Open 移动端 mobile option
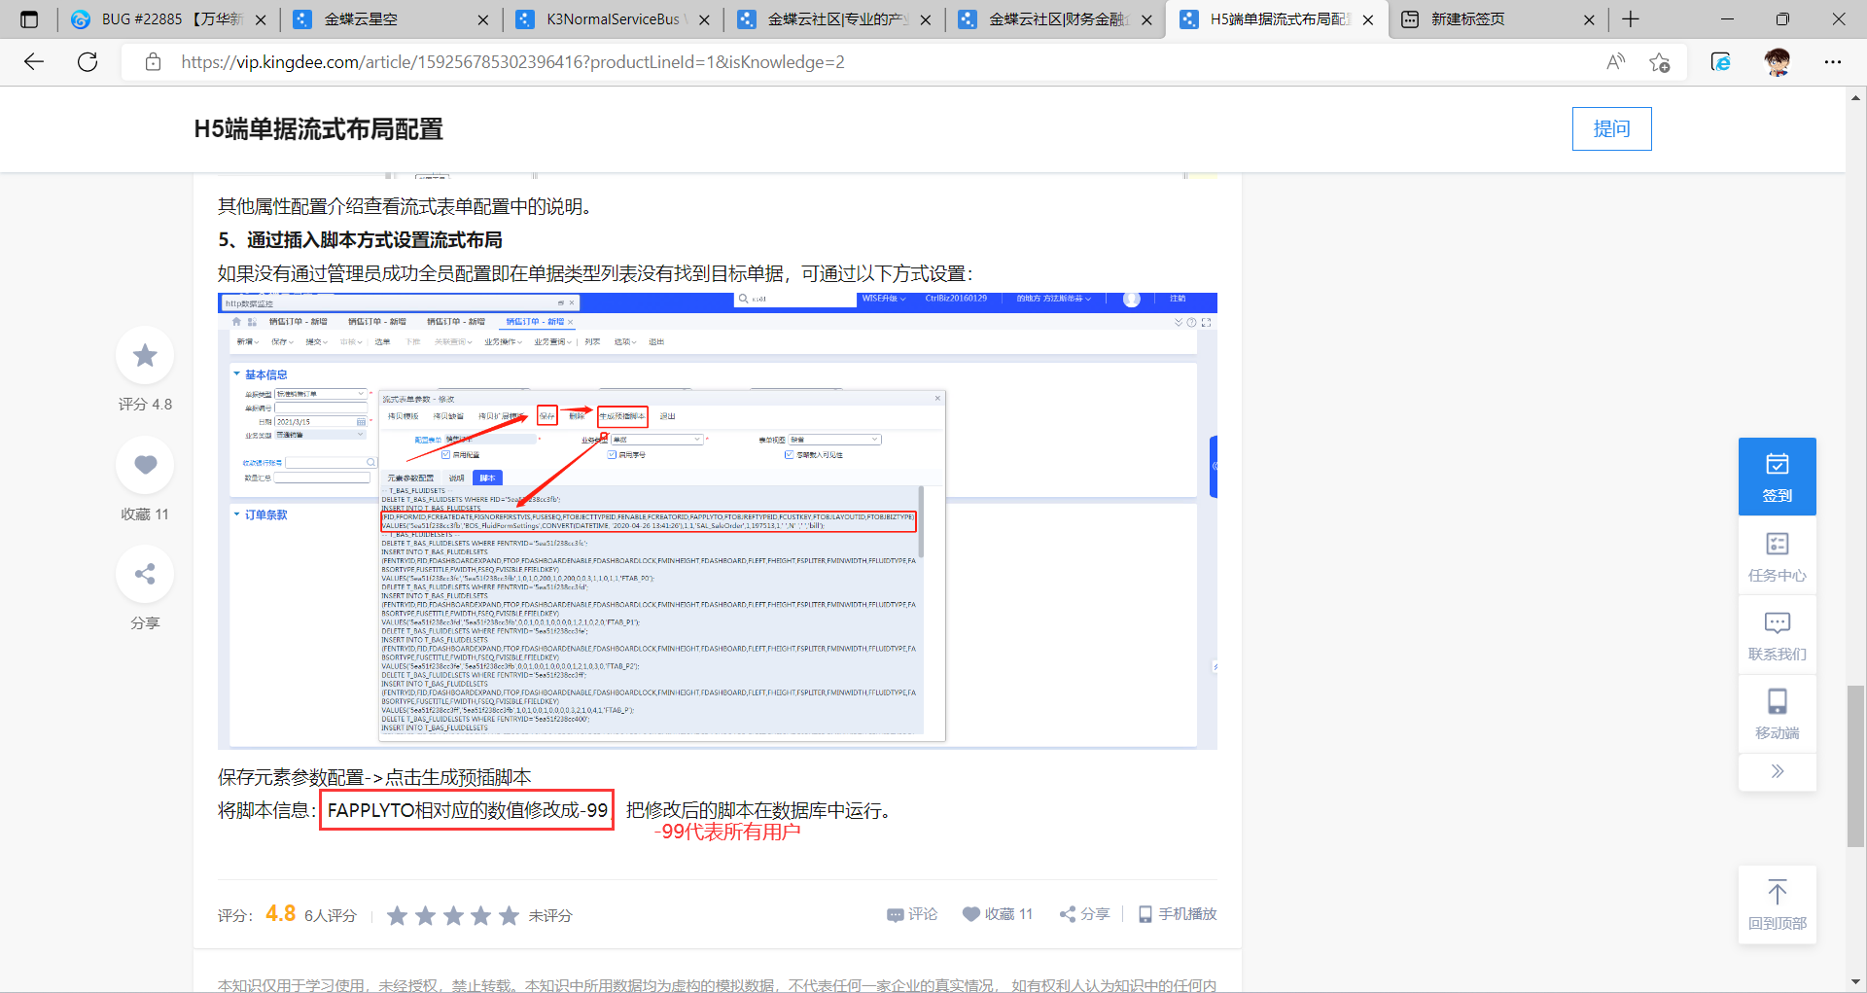The image size is (1867, 993). tap(1778, 714)
